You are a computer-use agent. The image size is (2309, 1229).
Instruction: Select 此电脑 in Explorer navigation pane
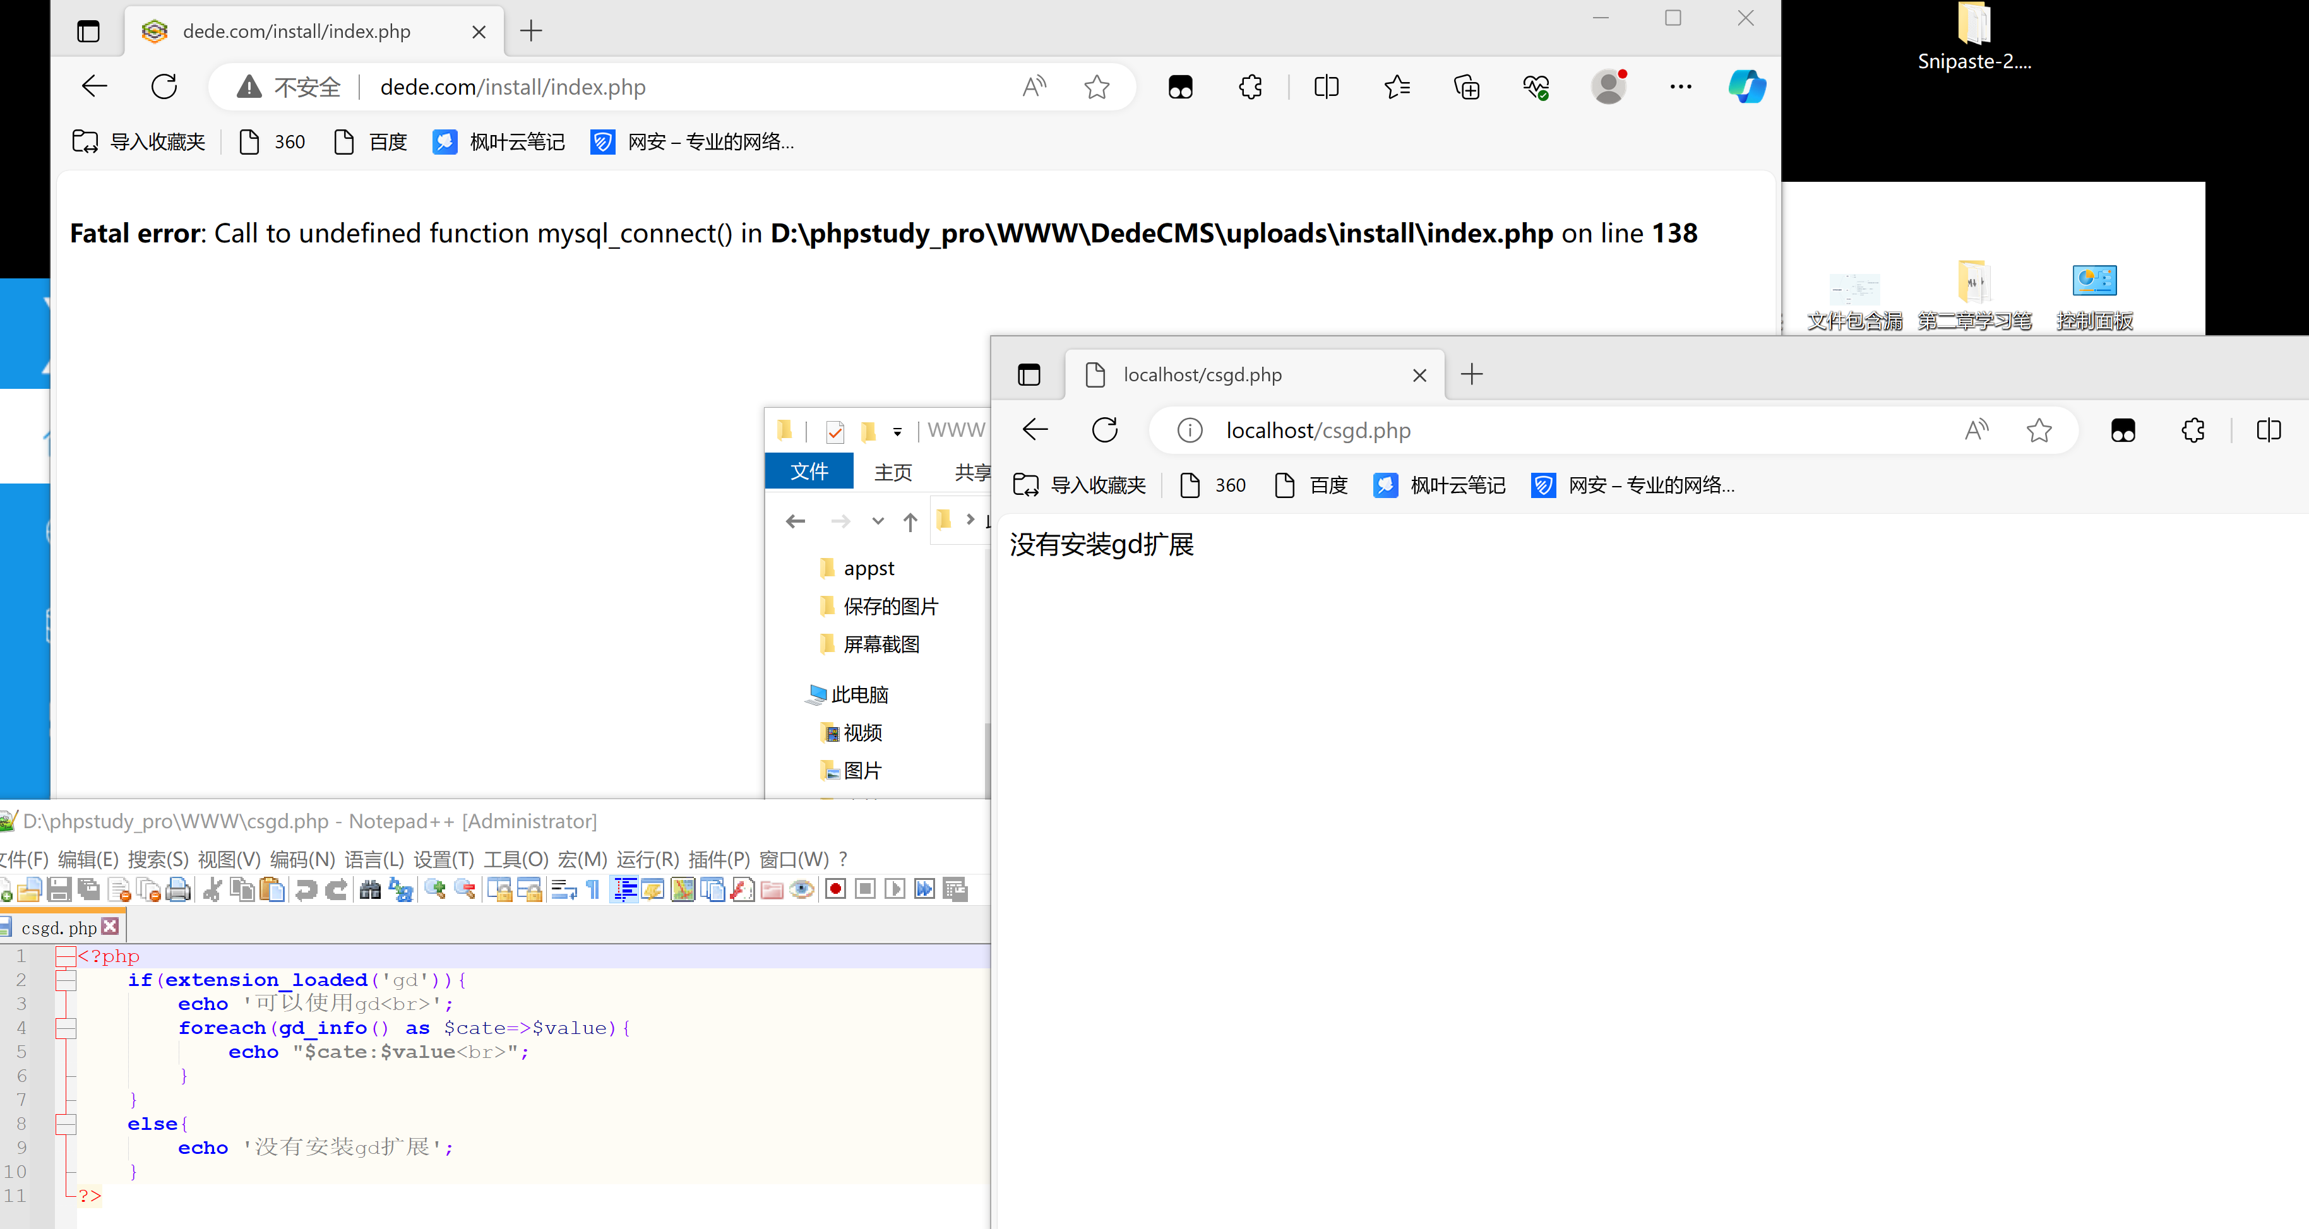[x=848, y=695]
